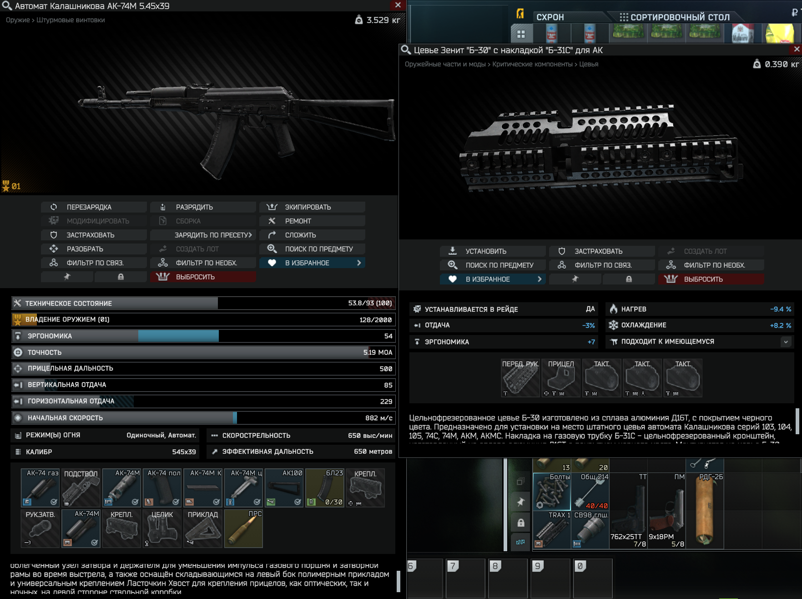Click ЗАСТРАХОВАТЬ in the handguard window

coord(602,251)
